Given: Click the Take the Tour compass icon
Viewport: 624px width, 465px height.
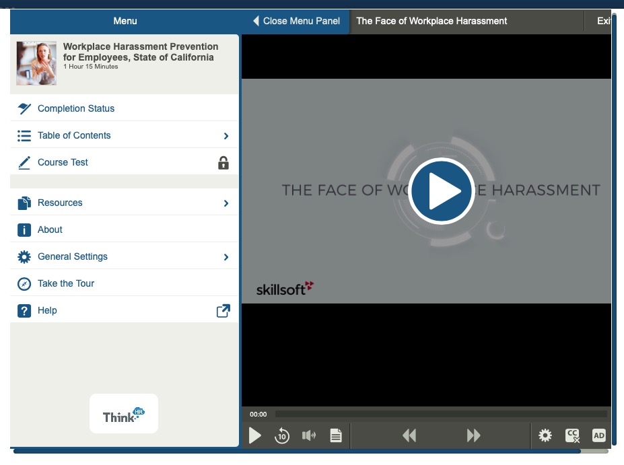Looking at the screenshot, I should click(24, 283).
